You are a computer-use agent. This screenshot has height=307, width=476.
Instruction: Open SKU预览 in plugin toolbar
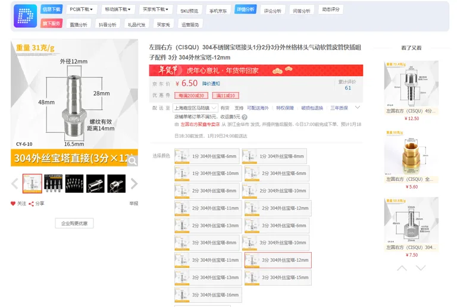pos(189,11)
